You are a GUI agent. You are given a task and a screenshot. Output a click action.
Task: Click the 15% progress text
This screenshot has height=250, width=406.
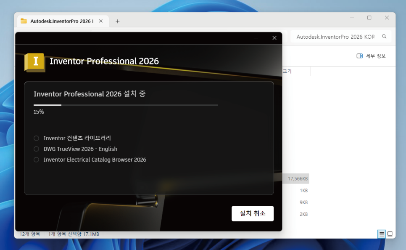point(39,112)
